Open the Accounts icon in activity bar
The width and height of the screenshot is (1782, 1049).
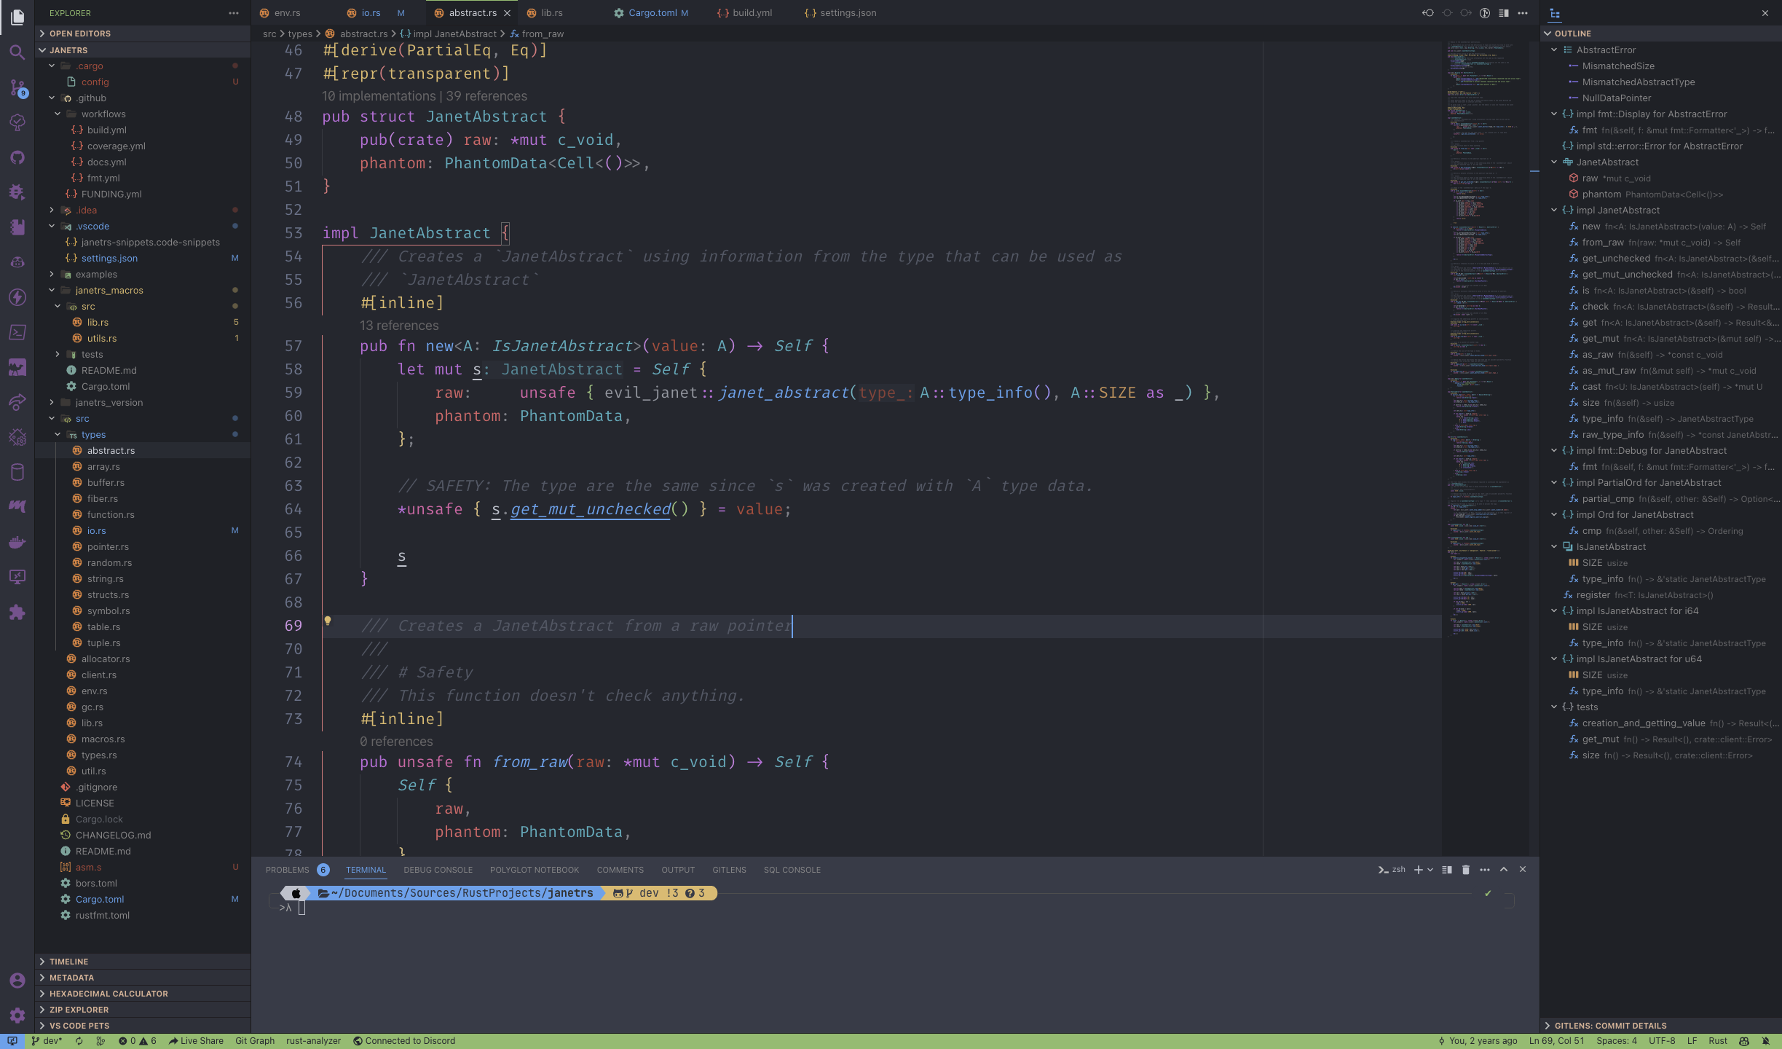coord(17,981)
